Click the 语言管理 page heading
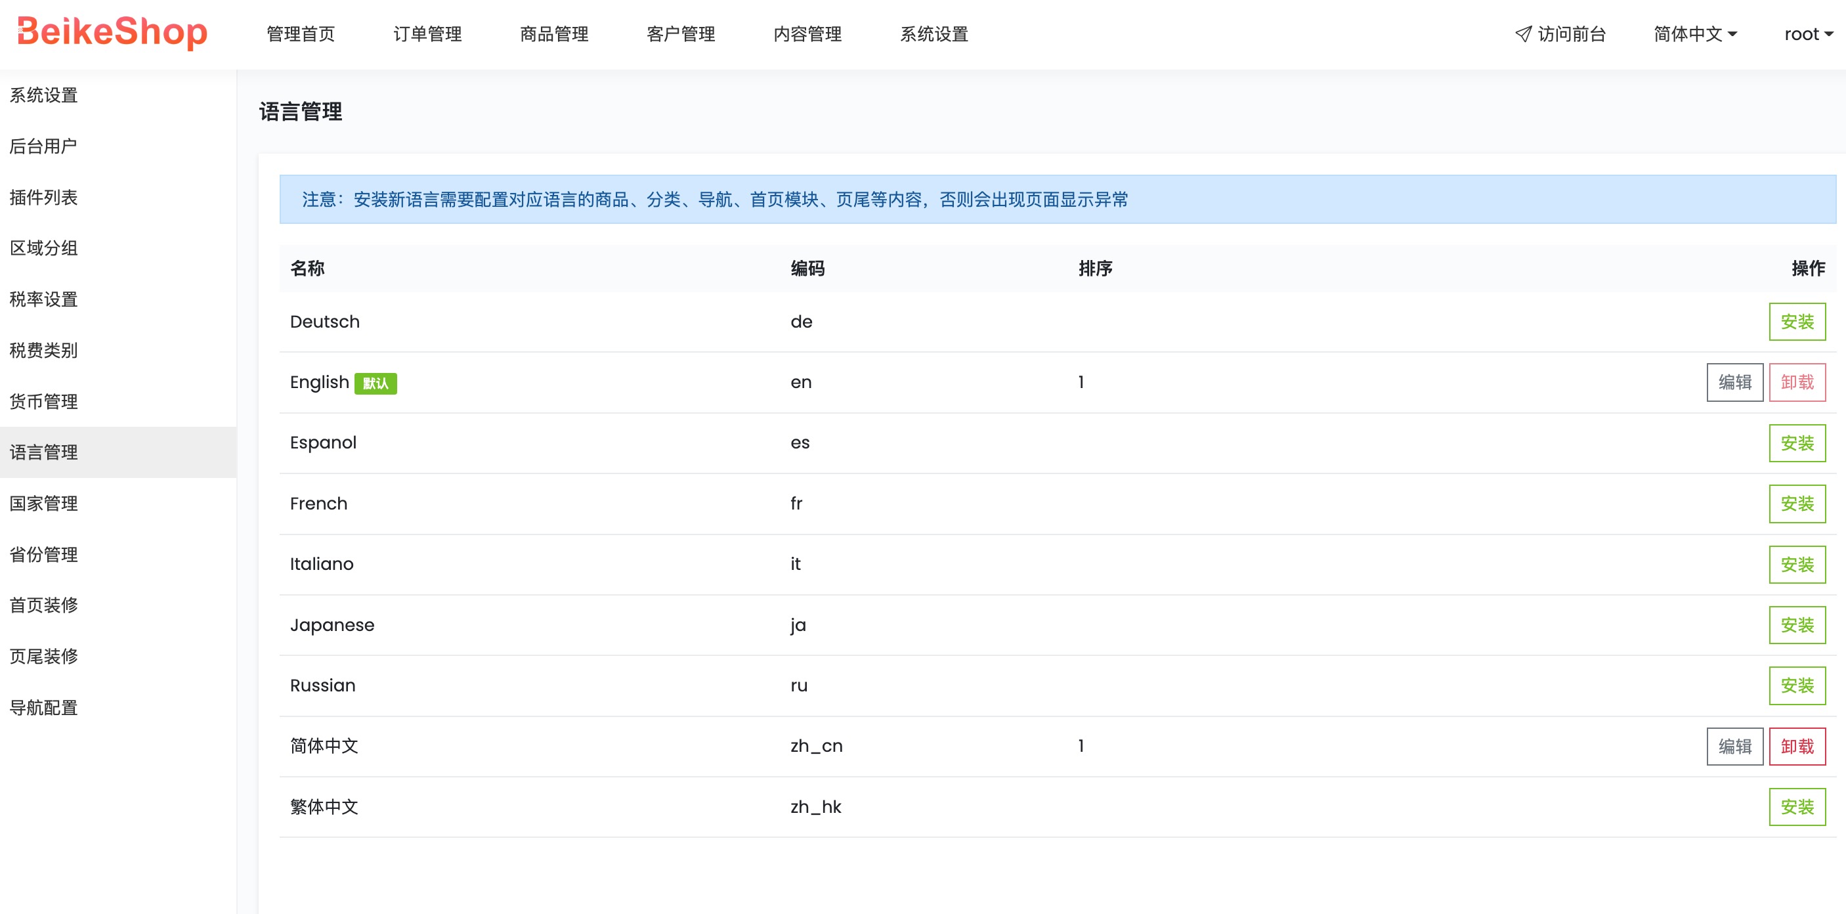 pyautogui.click(x=300, y=111)
